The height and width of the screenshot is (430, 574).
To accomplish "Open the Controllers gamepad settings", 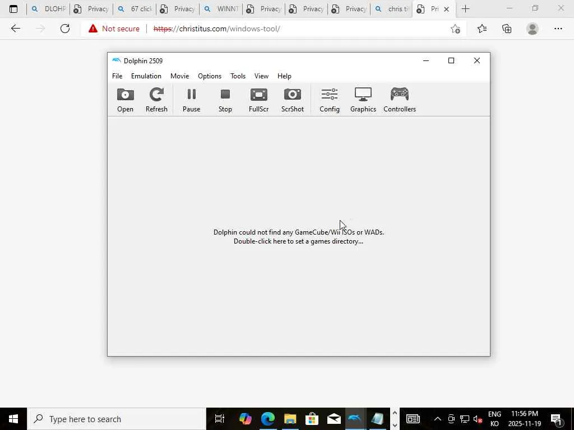I will click(399, 100).
